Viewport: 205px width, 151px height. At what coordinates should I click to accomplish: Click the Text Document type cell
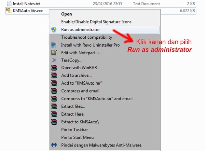point(146,4)
